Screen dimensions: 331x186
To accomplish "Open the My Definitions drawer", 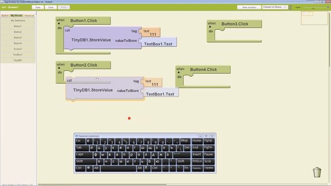I will 18,21.
